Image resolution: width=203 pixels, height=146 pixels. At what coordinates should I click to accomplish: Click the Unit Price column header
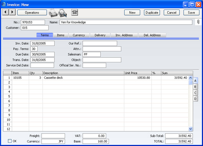[138, 73]
